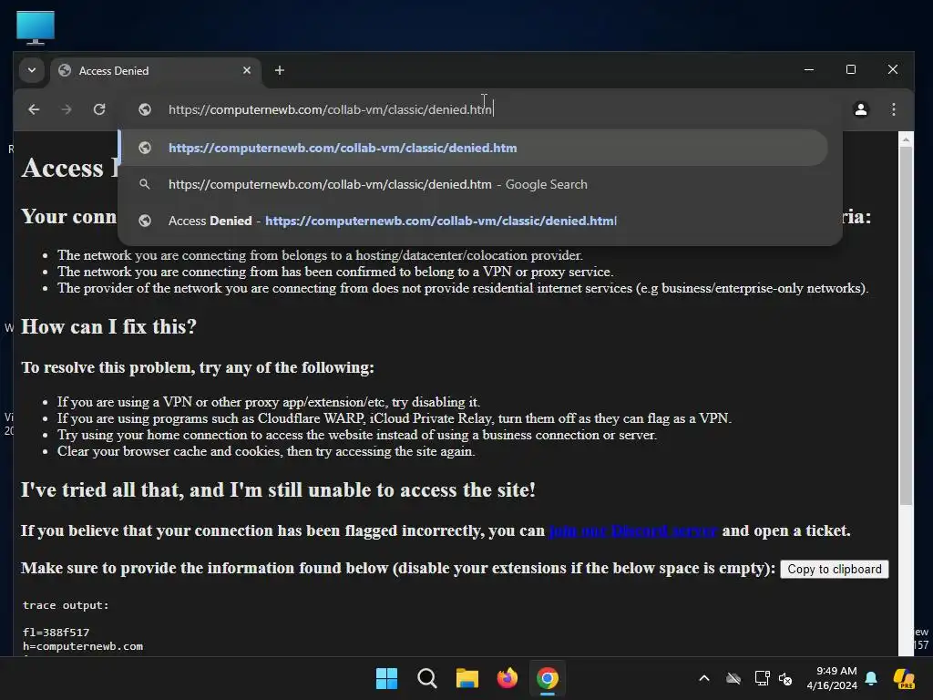This screenshot has width=933, height=700.
Task: Open the notifications bell icon
Action: pyautogui.click(x=871, y=678)
